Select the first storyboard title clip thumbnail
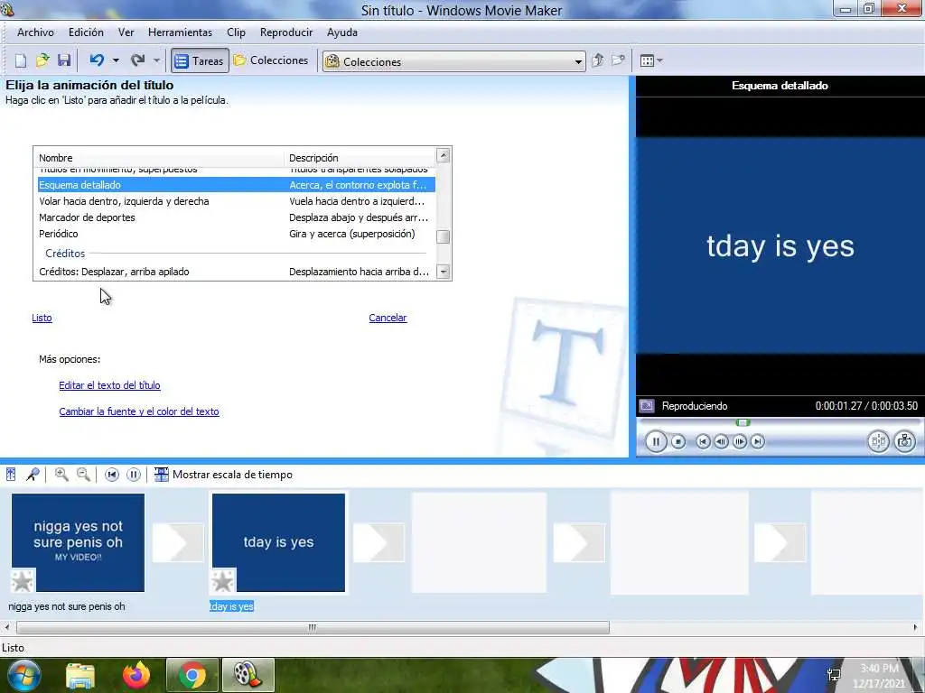 [78, 542]
